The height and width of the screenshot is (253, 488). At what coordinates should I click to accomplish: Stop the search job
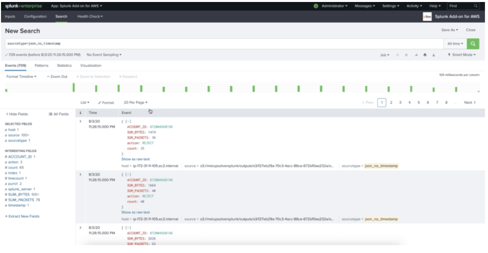tap(407, 55)
